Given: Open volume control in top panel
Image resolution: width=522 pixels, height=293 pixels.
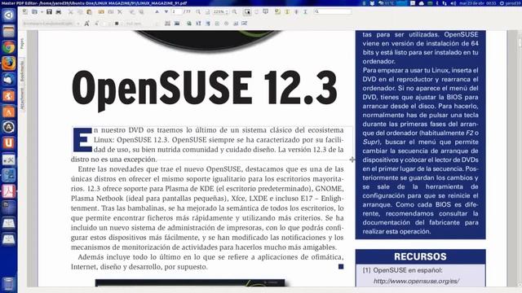Looking at the screenshot, I should pyautogui.click(x=453, y=3).
